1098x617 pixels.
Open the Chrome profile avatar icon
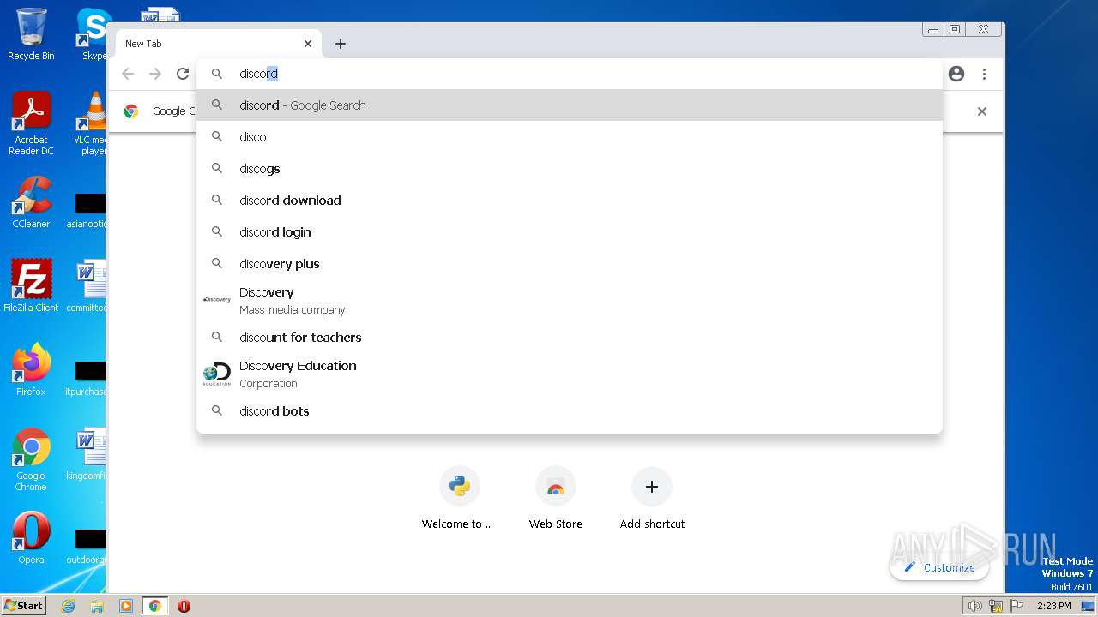click(956, 74)
